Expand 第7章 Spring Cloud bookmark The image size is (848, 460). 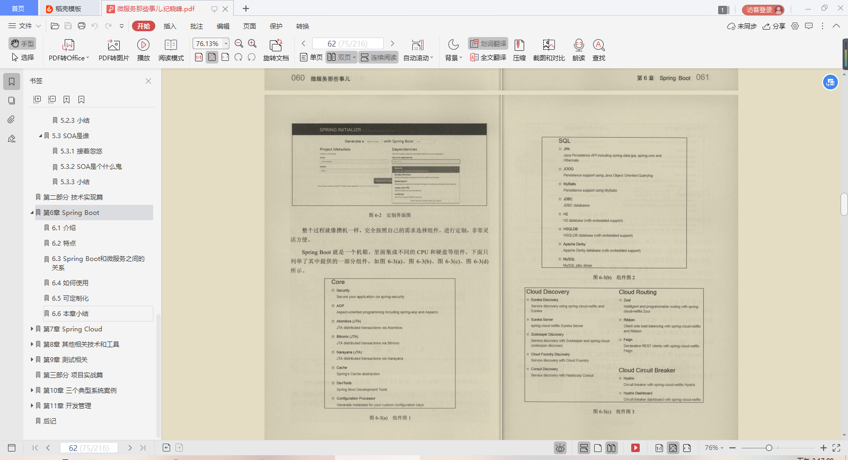(32, 329)
